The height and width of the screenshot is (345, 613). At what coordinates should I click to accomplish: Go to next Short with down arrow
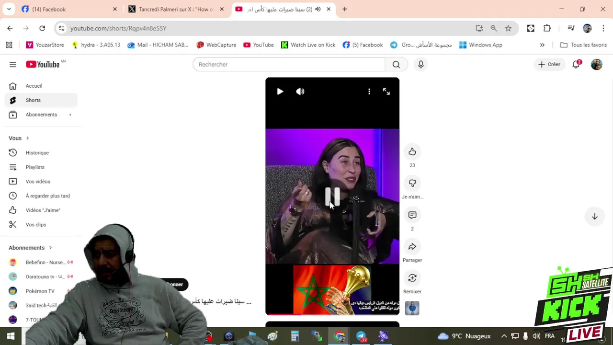tap(594, 217)
